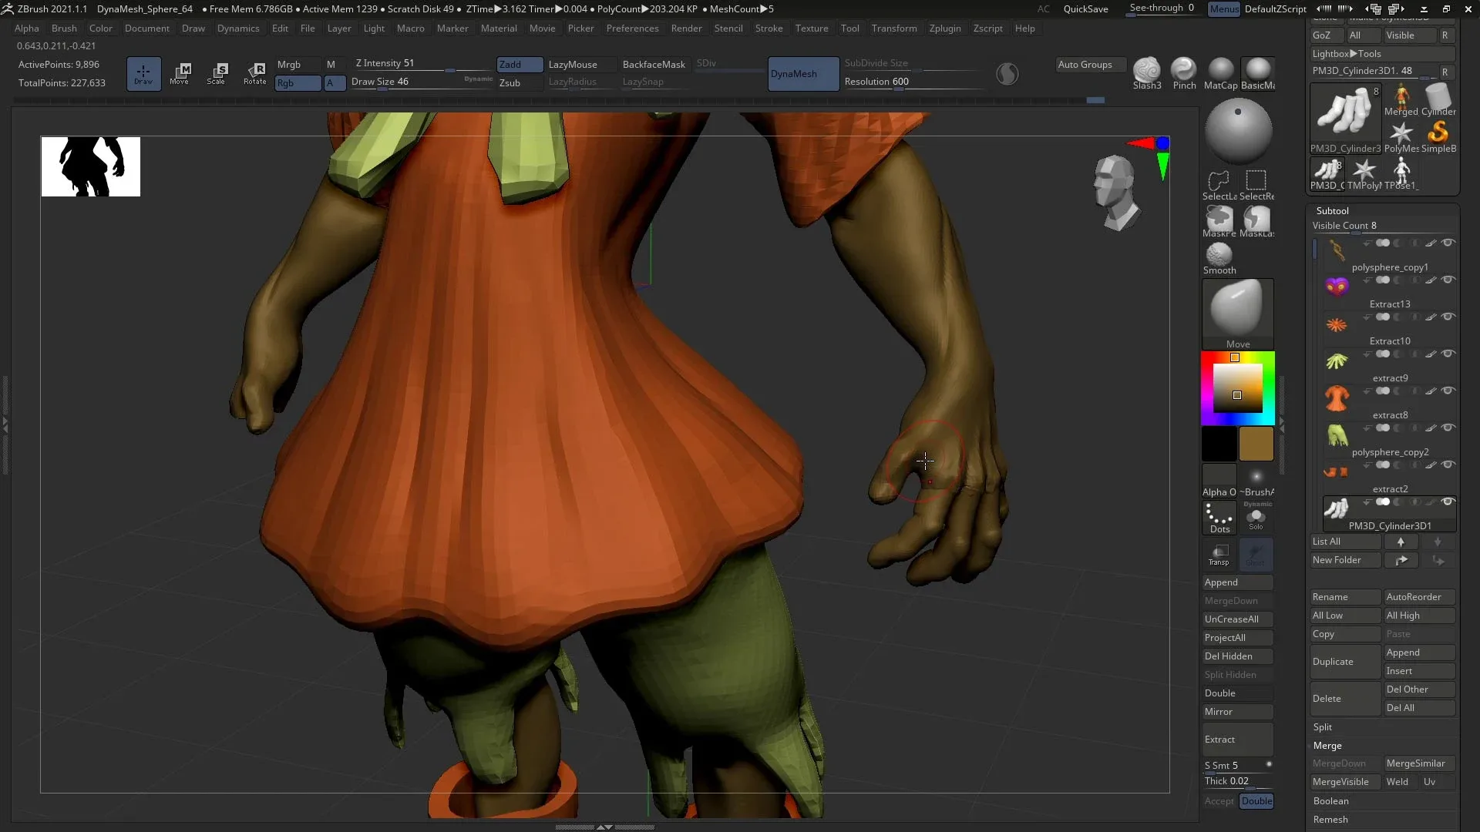Open the Tool menu
The height and width of the screenshot is (832, 1480).
point(849,29)
